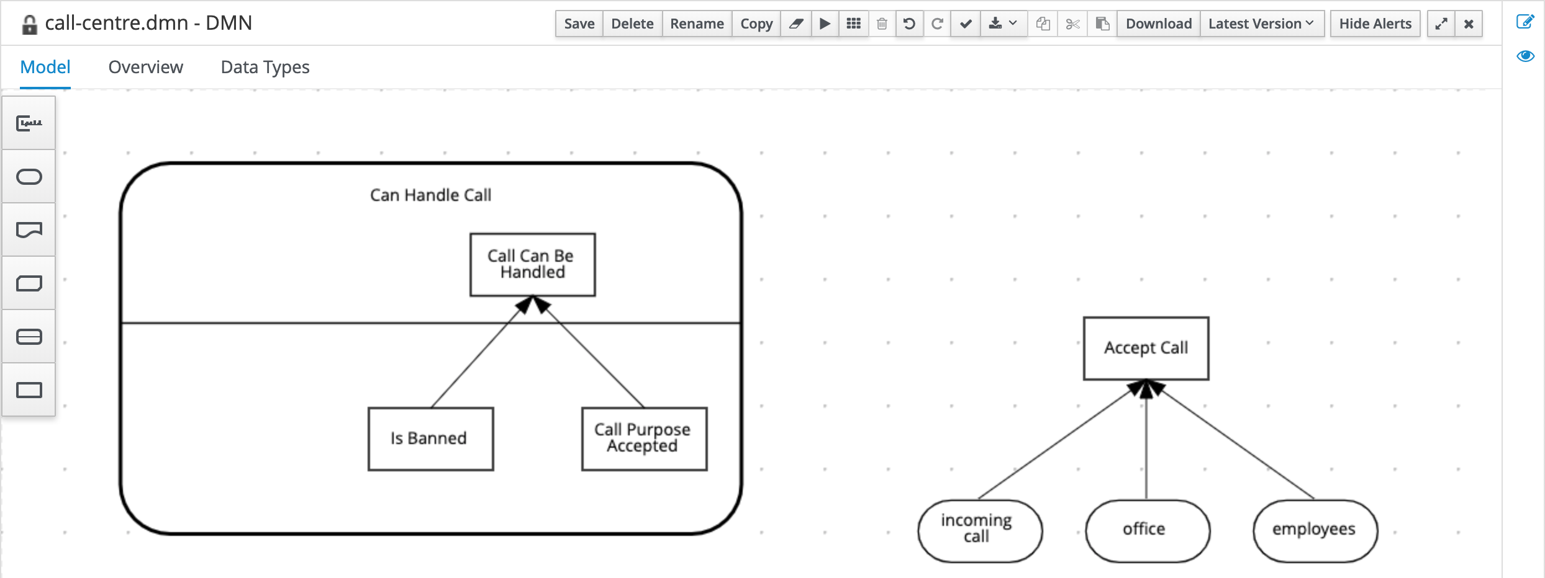Select the Decision Service palette tool
1545x578 pixels.
[29, 337]
